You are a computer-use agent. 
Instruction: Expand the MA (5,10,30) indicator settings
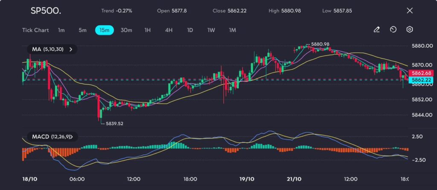[71, 49]
